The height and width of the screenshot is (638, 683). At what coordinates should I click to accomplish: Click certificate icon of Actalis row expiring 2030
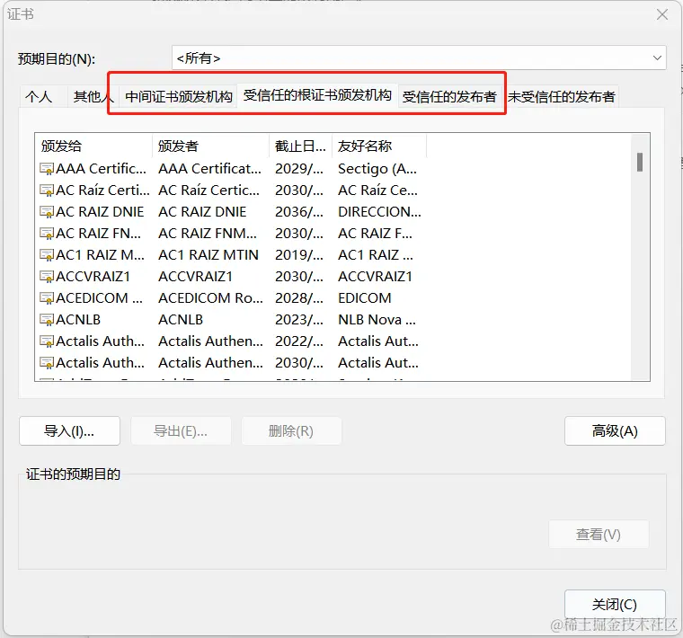coord(47,363)
